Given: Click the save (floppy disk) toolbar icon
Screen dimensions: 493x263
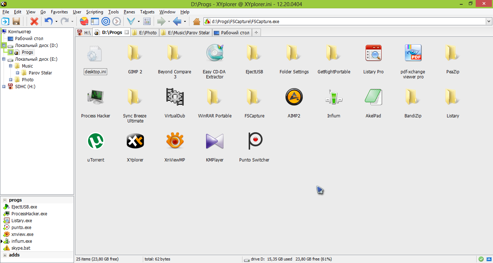Looking at the screenshot, I should (x=16, y=21).
